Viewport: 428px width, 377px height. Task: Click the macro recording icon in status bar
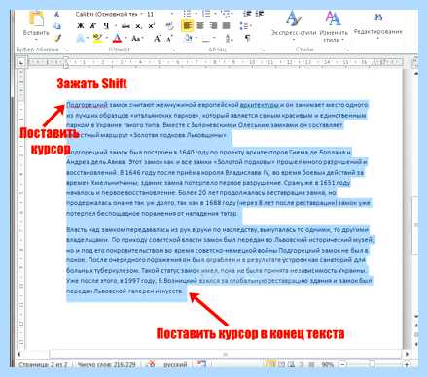(201, 364)
